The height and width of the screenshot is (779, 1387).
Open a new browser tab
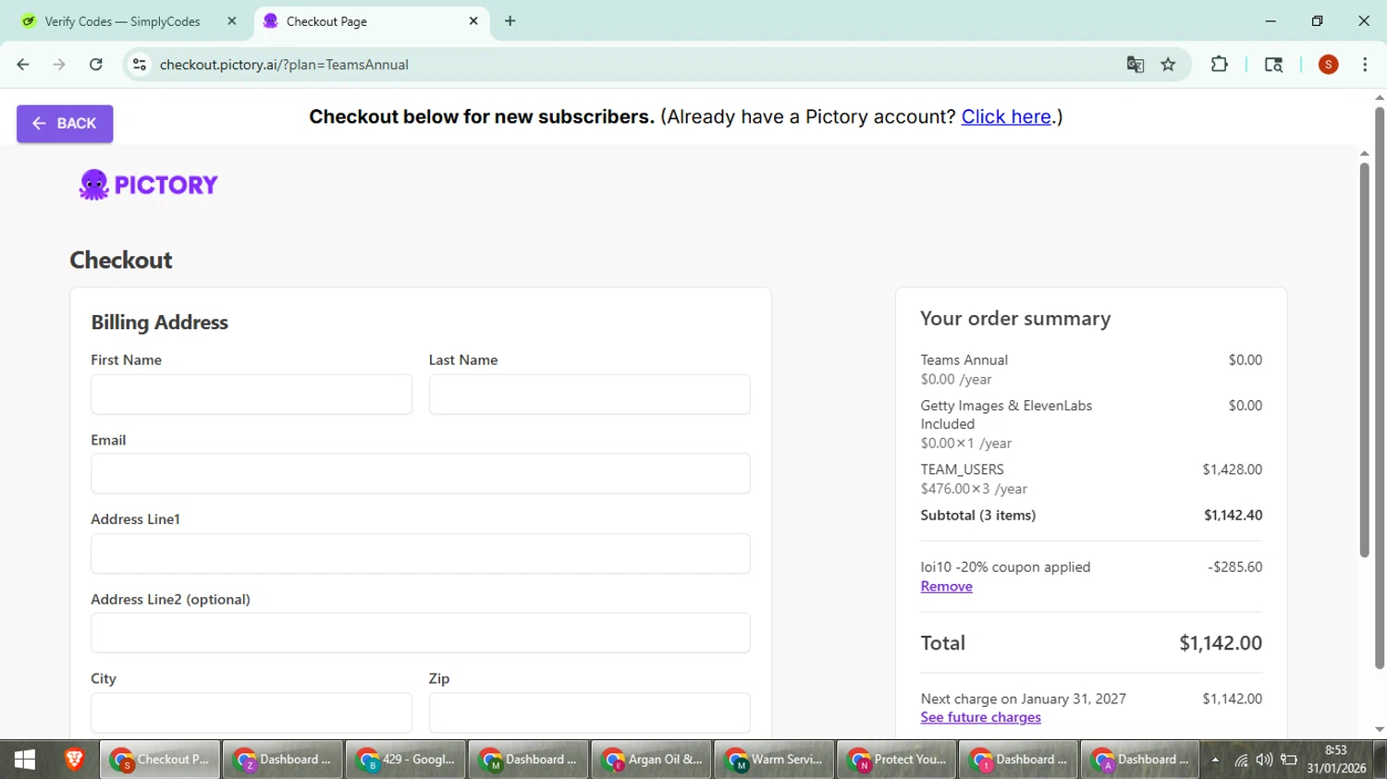click(x=510, y=21)
